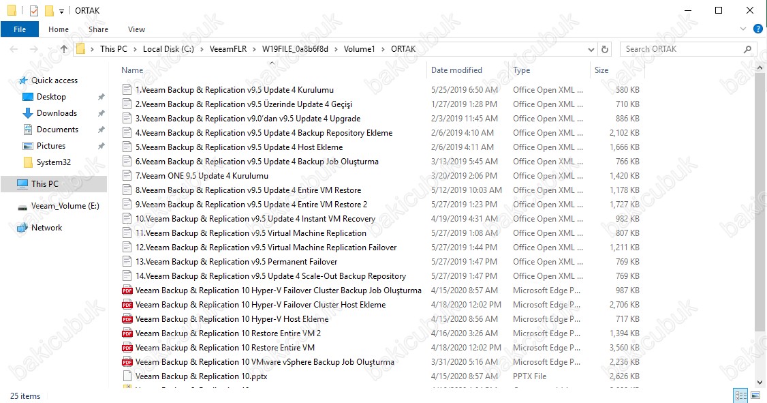Unpin Documents using its pin icon
Image resolution: width=767 pixels, height=403 pixels.
[101, 130]
